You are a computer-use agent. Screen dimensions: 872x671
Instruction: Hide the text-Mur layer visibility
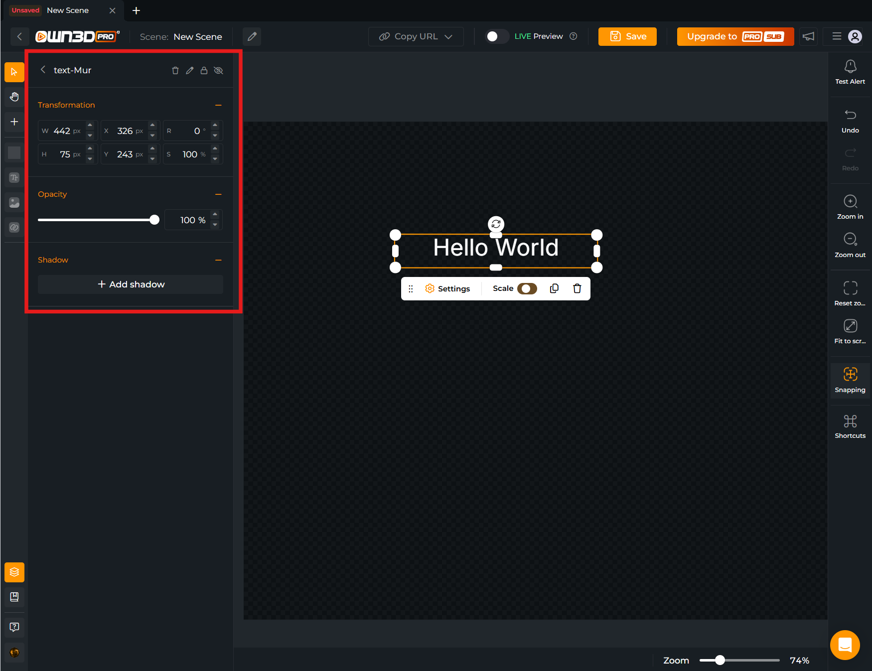pos(218,71)
